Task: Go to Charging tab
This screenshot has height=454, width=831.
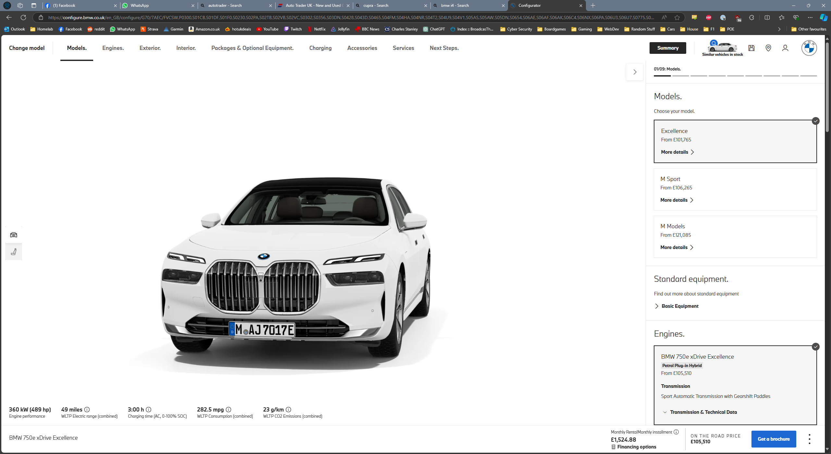Action: pyautogui.click(x=320, y=48)
